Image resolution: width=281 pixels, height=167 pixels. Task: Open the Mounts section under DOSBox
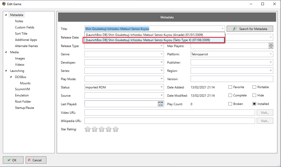pos(25,83)
